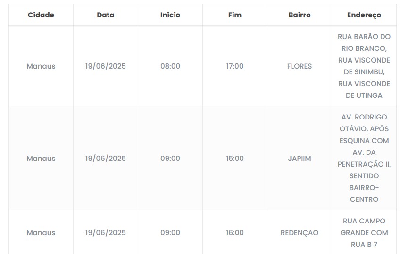Click the date in the REDENÇAO row
The width and height of the screenshot is (400, 254).
pos(106,233)
